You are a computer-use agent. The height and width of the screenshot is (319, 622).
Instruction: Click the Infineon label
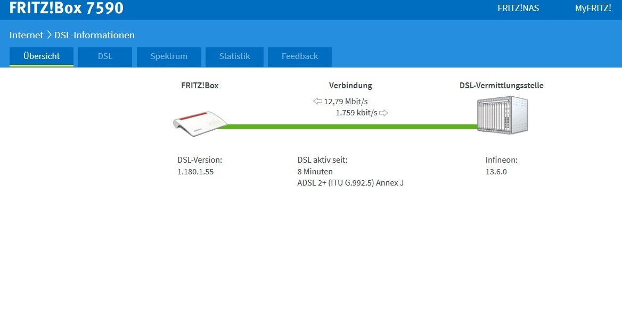tap(502, 160)
